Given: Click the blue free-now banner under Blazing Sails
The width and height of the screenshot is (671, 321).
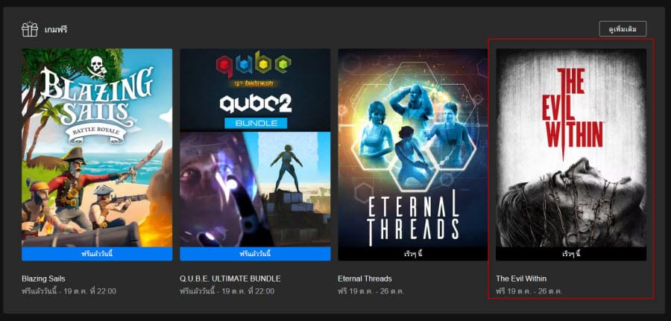Looking at the screenshot, I should point(97,254).
